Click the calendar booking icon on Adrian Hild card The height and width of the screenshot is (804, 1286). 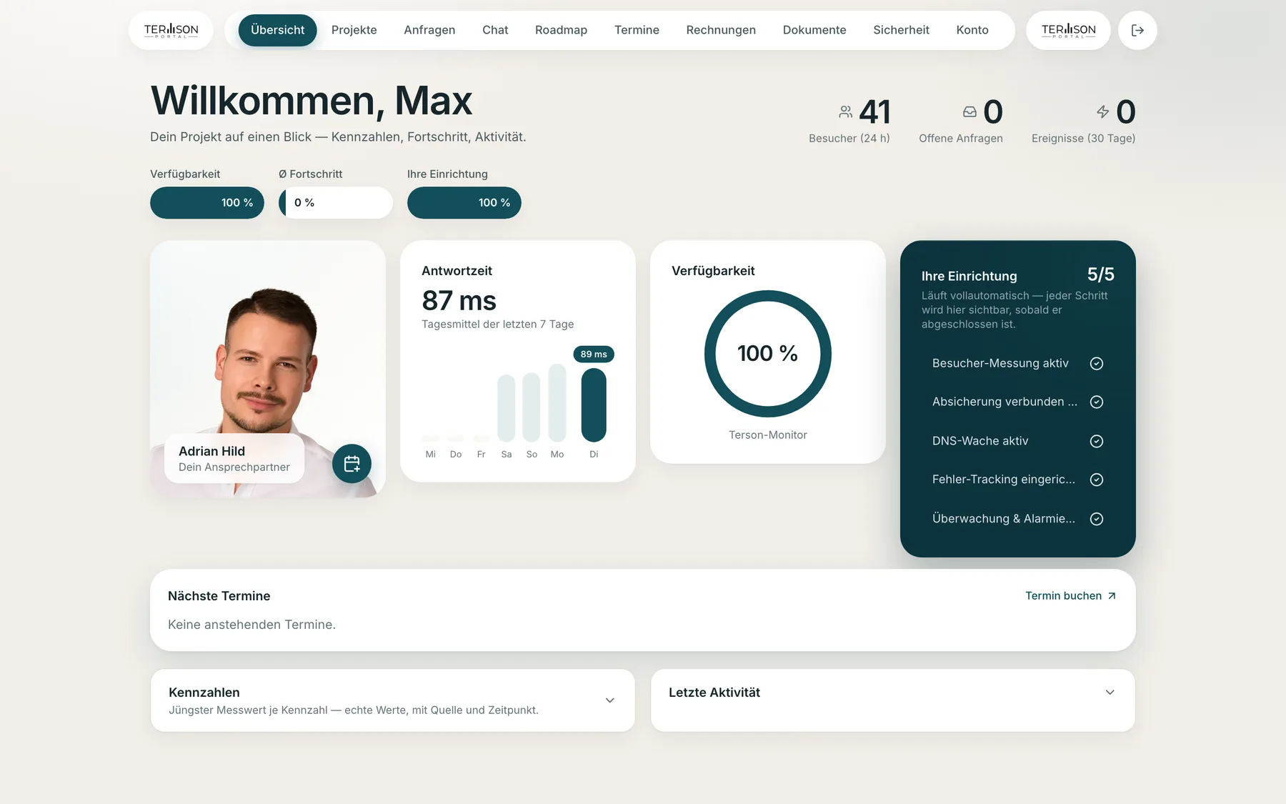pyautogui.click(x=352, y=464)
